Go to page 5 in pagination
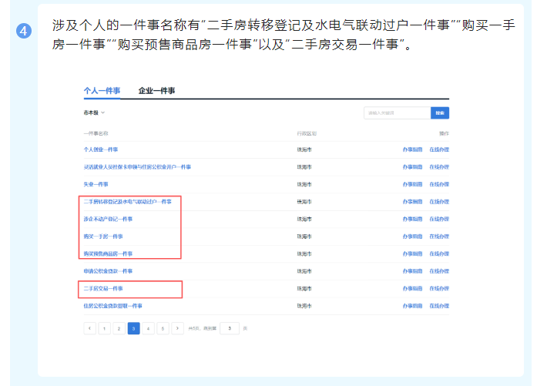The width and height of the screenshot is (537, 386). point(163,328)
